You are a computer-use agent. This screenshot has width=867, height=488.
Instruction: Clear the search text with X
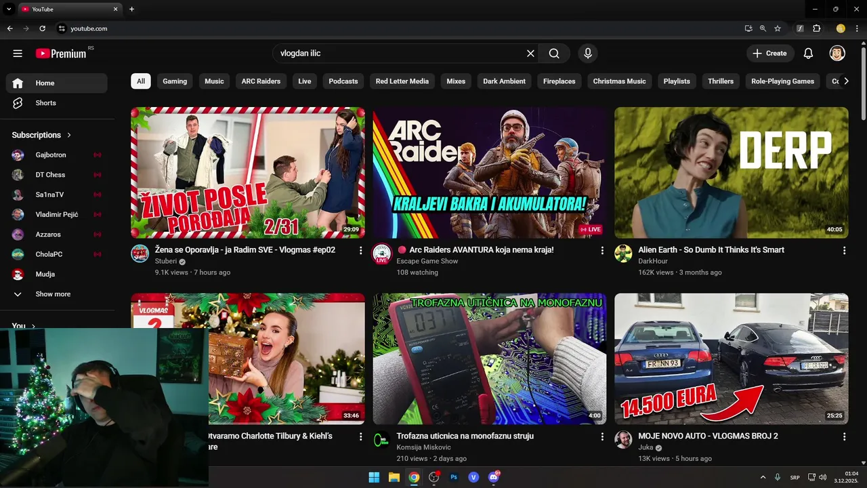[530, 54]
